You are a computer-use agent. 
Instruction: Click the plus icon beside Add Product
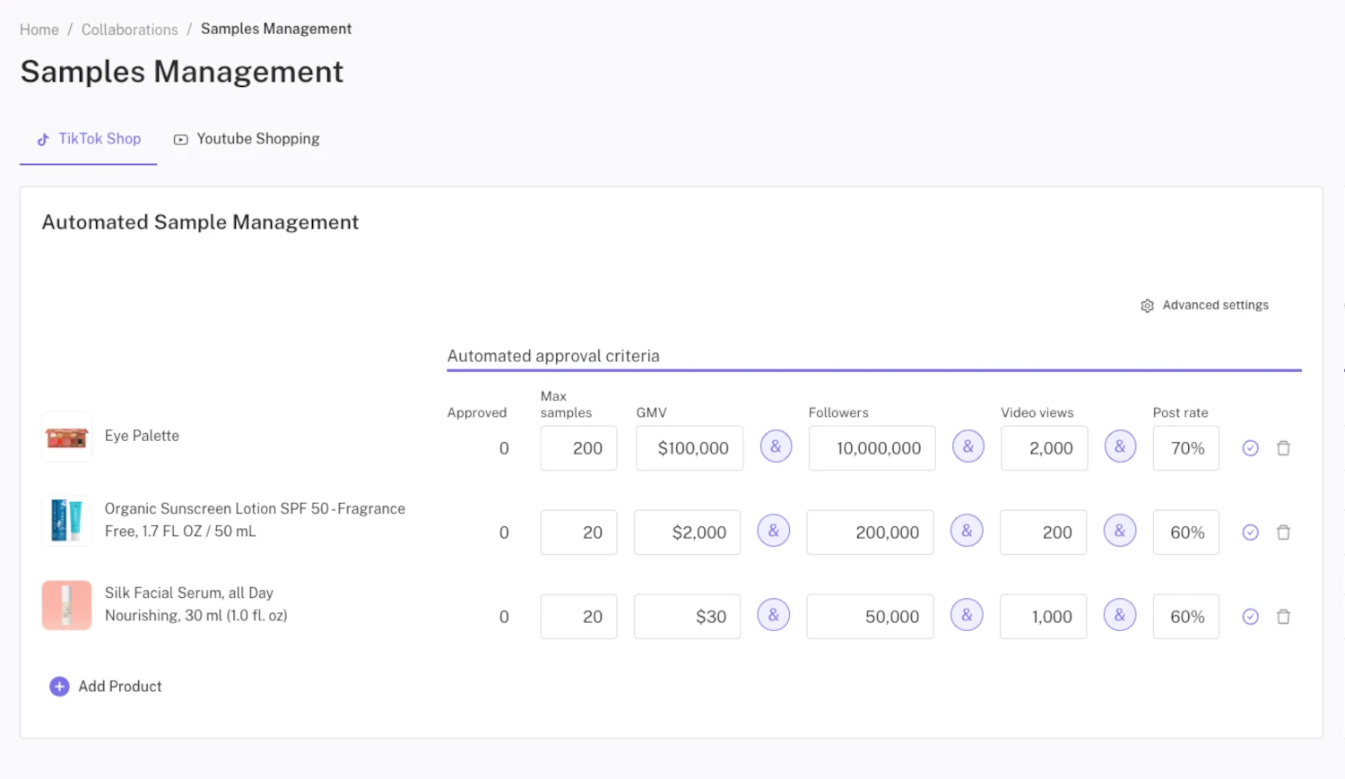(x=59, y=687)
